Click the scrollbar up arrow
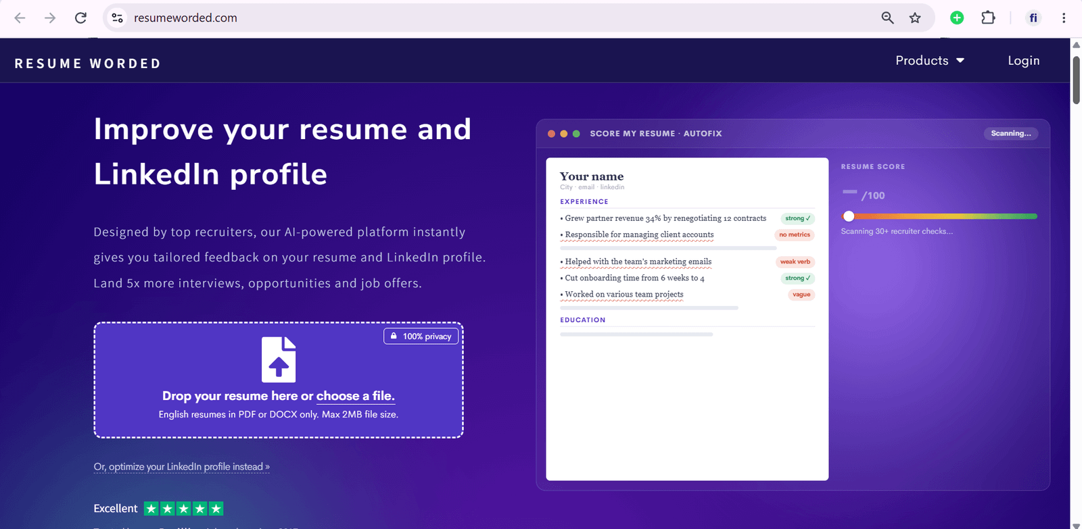The height and width of the screenshot is (529, 1082). point(1076,45)
